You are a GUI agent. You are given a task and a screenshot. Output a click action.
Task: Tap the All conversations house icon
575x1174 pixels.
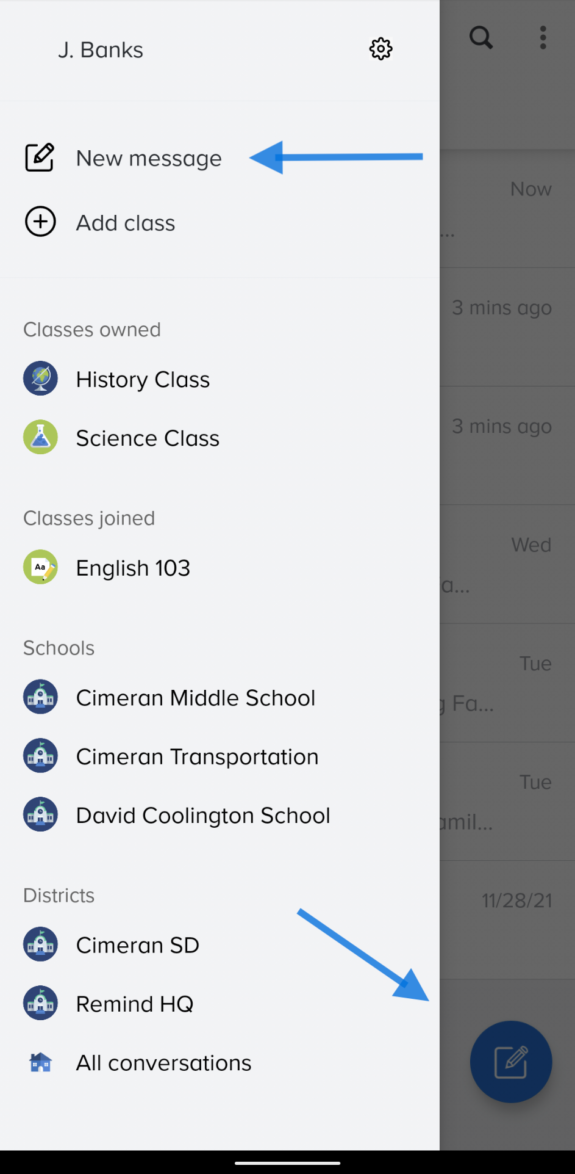click(41, 1063)
